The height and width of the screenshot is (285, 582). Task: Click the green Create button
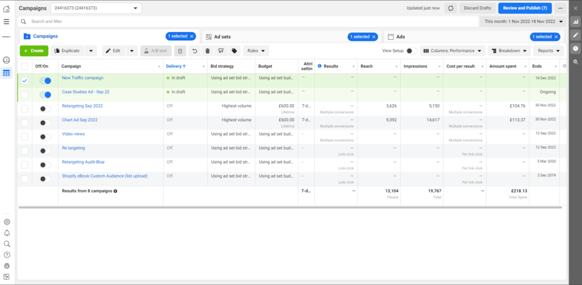click(x=34, y=51)
